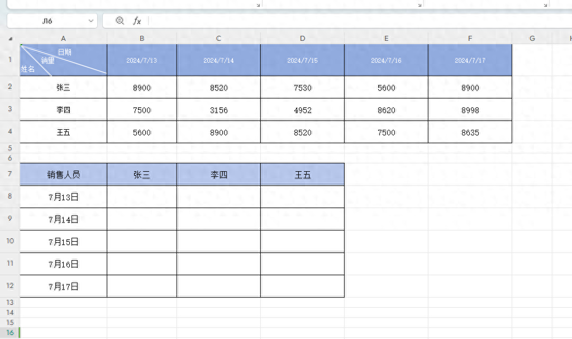Screen dimensions: 572x339
Task: Click 8520 in 张三's row
Action: 218,87
